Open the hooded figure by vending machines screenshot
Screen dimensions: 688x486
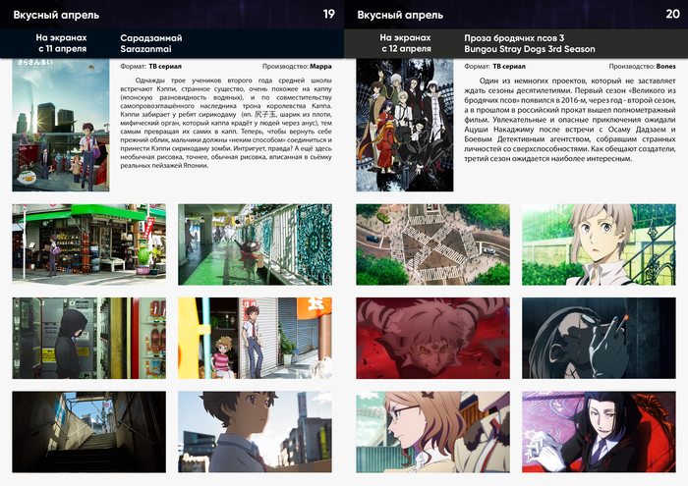pos(89,338)
